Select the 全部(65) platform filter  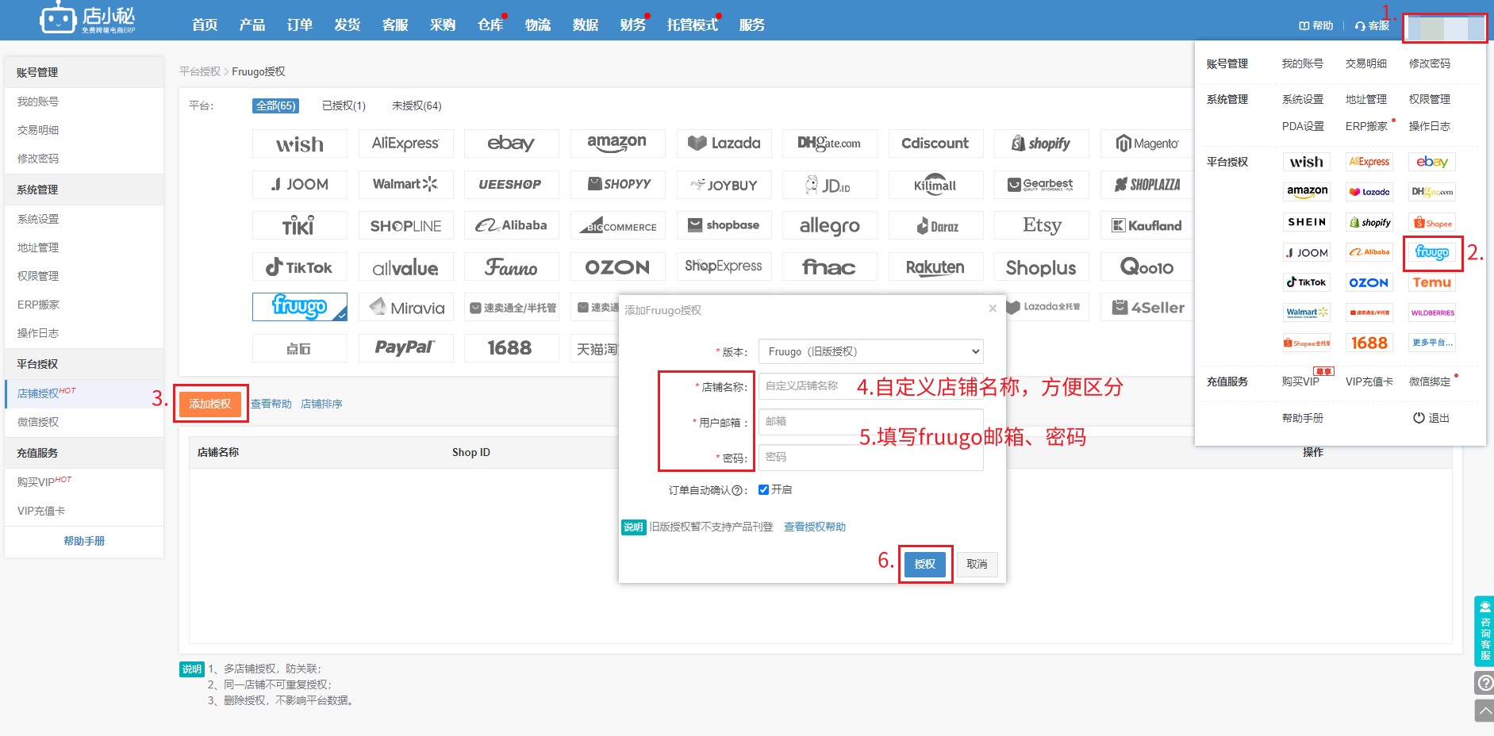(275, 105)
